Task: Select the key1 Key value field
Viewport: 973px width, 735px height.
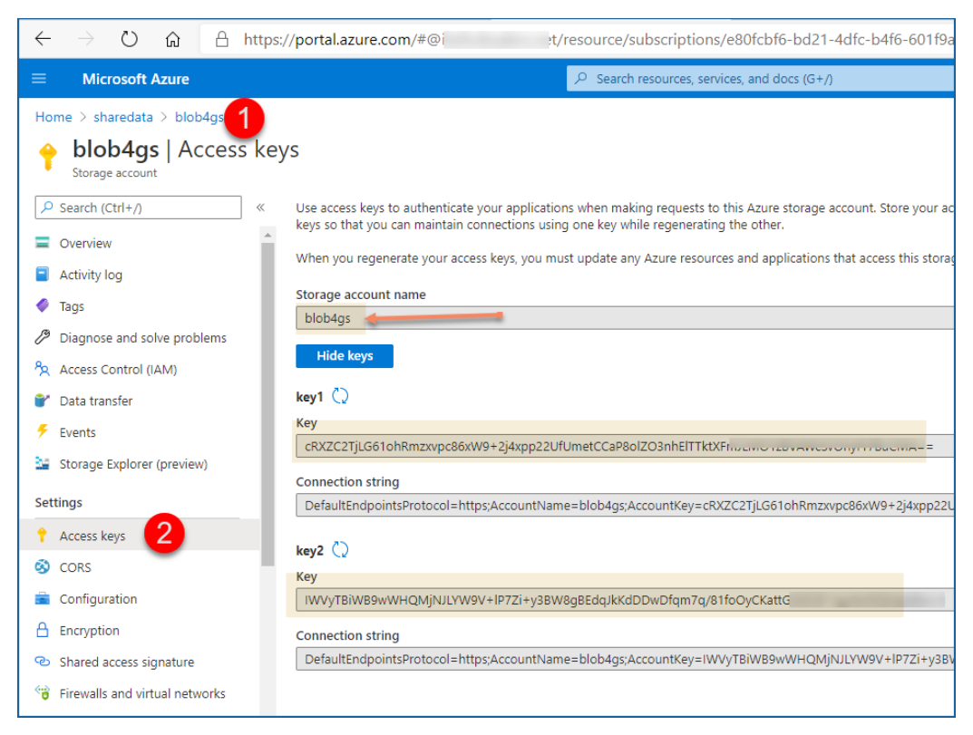Action: pyautogui.click(x=625, y=447)
